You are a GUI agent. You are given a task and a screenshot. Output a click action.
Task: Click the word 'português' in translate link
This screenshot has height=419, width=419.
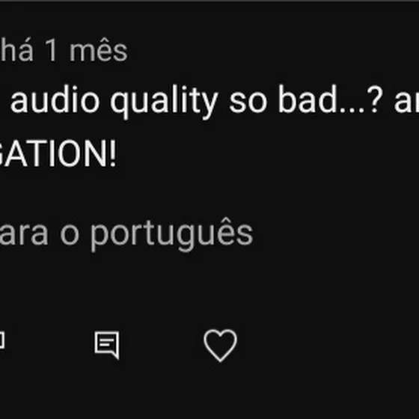(171, 234)
